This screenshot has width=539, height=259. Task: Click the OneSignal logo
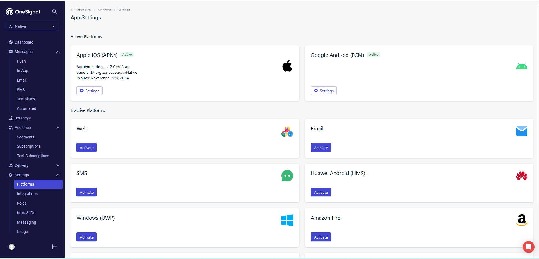click(23, 12)
